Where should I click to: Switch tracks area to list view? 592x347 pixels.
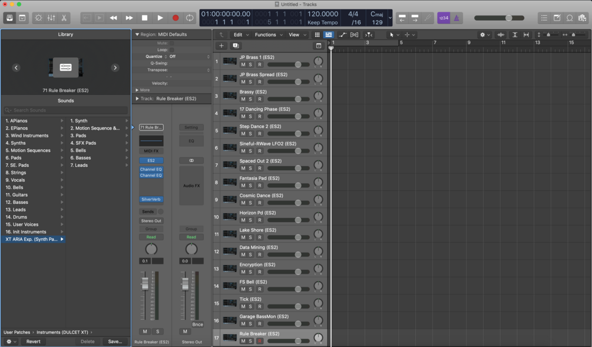tap(329, 35)
